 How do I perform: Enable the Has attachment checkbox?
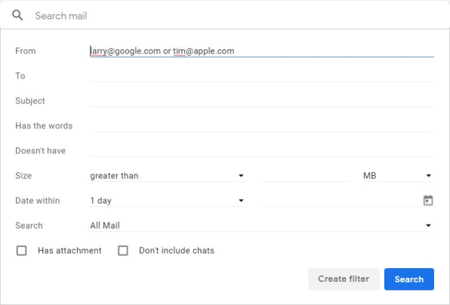coord(22,251)
